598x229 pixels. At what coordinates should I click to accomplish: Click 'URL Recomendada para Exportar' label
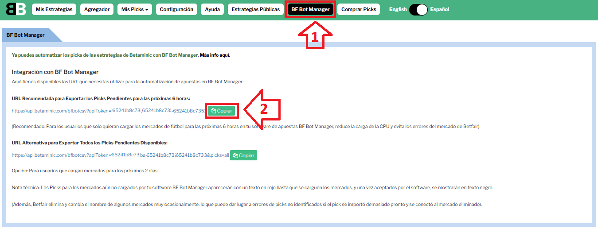point(101,98)
